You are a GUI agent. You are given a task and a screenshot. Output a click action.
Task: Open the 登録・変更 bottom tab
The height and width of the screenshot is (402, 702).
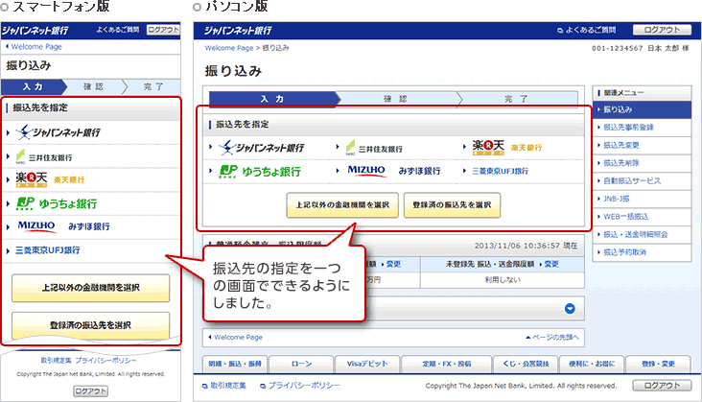659,364
